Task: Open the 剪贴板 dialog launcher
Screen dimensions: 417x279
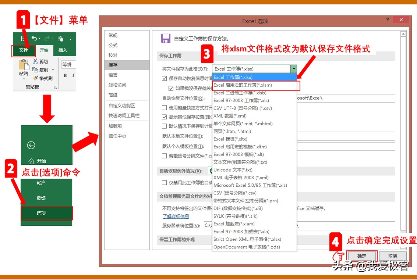Action: 55,88
